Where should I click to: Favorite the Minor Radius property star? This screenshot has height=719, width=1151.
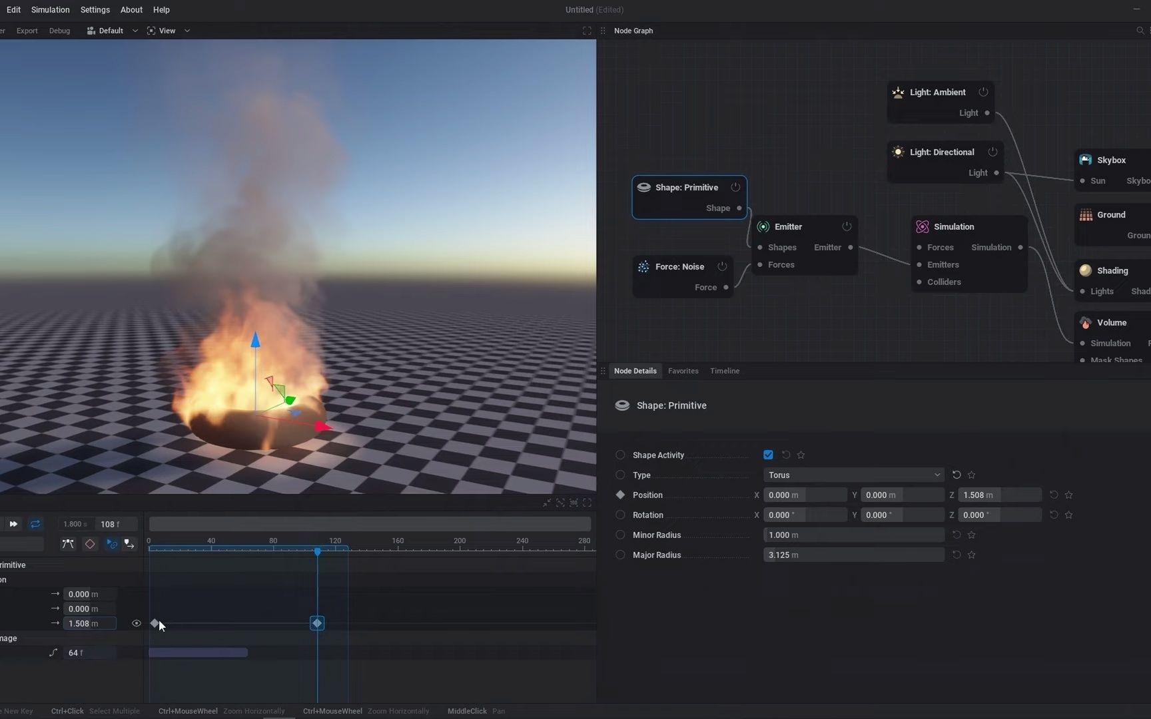tap(971, 535)
